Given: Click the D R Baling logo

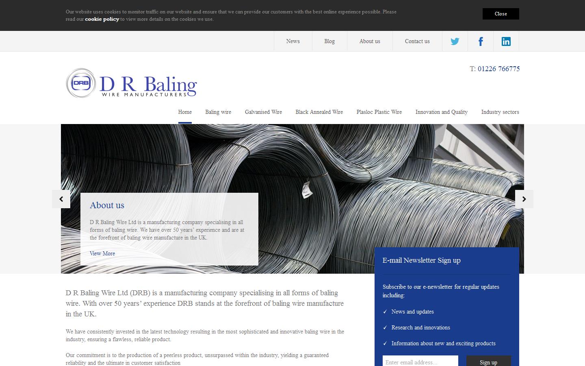Looking at the screenshot, I should tap(131, 83).
